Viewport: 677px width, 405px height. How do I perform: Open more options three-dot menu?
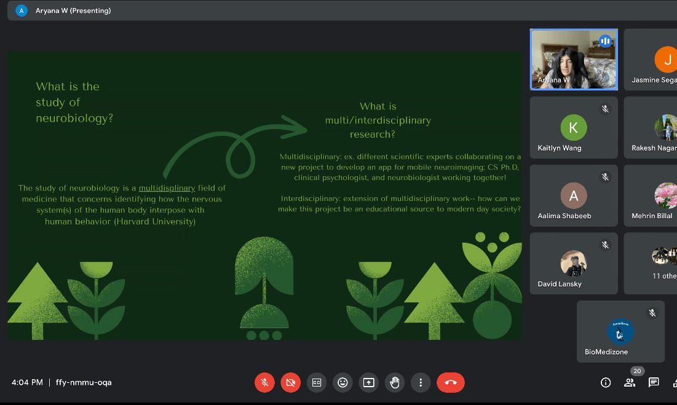click(421, 382)
